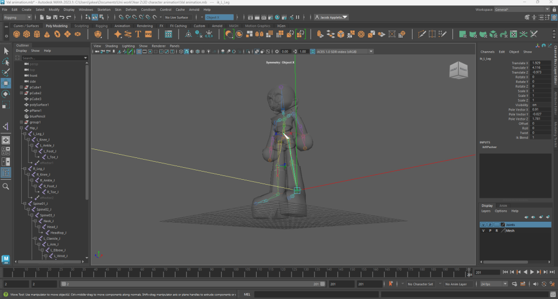This screenshot has height=299, width=558.
Task: Toggle visibility V of Mesh layer
Action: pos(483,230)
